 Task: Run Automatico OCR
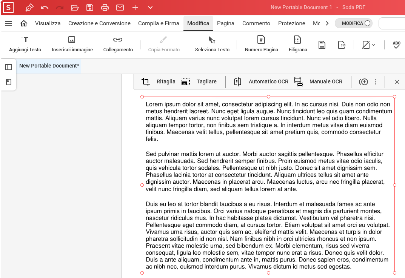click(261, 82)
